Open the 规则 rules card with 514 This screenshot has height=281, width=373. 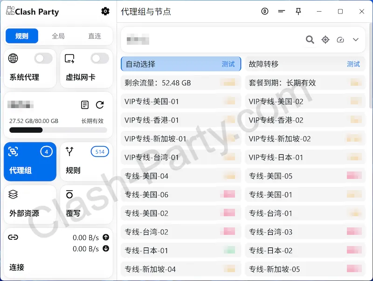tap(86, 161)
